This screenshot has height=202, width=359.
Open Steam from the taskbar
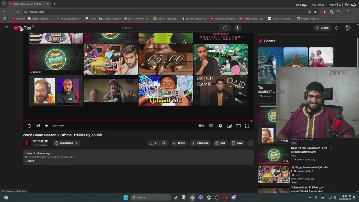tap(176, 198)
